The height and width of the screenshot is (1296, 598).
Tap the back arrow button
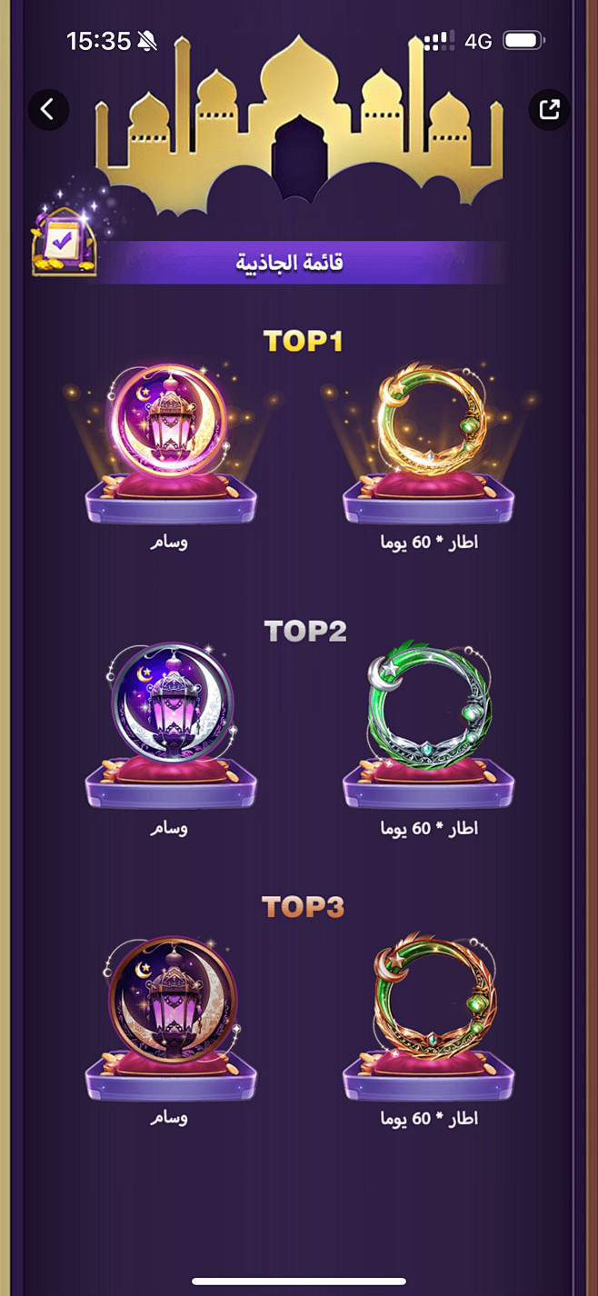pyautogui.click(x=48, y=110)
